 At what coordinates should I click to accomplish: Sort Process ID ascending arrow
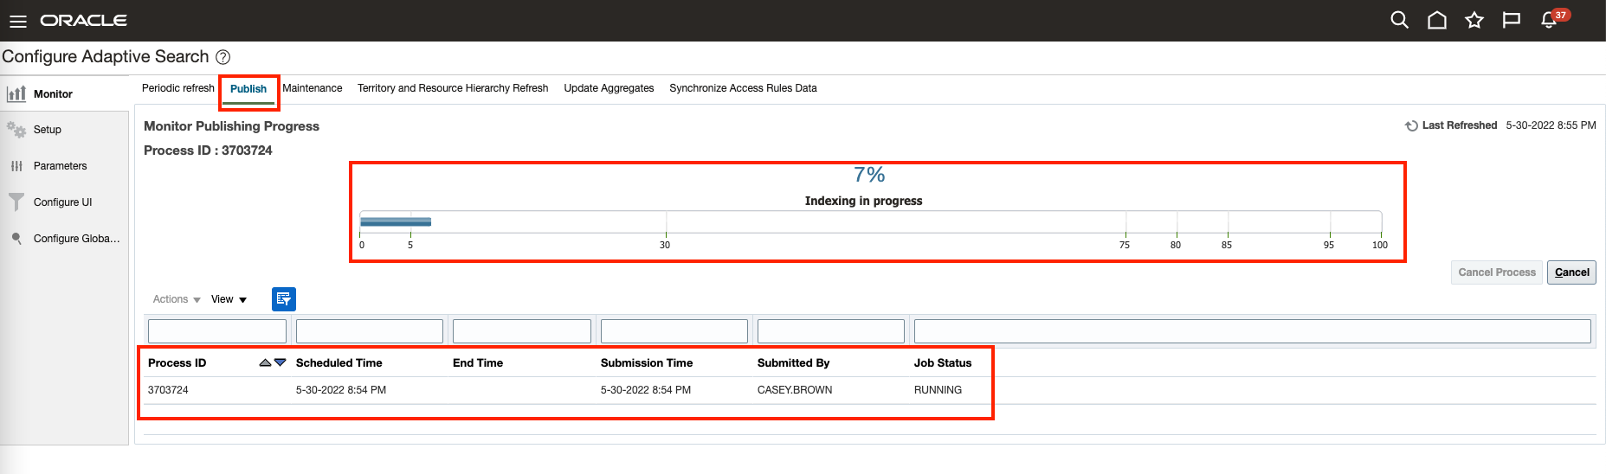[265, 362]
